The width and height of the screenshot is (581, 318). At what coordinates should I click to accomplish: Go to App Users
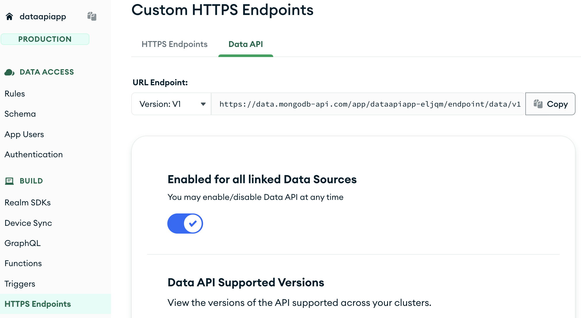pos(24,134)
